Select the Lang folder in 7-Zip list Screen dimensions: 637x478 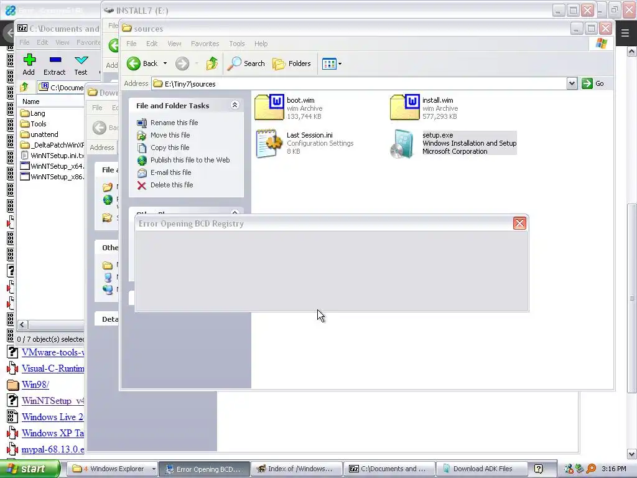pyautogui.click(x=32, y=113)
